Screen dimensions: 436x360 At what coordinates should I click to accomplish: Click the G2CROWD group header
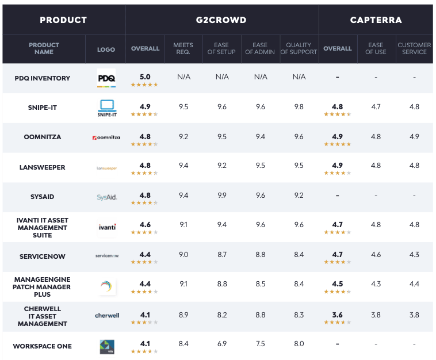[221, 20]
